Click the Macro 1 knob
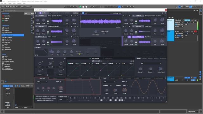 (x=40, y=63)
